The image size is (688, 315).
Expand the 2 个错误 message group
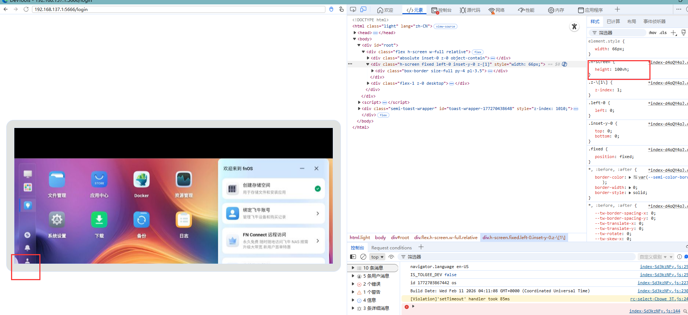click(x=353, y=284)
